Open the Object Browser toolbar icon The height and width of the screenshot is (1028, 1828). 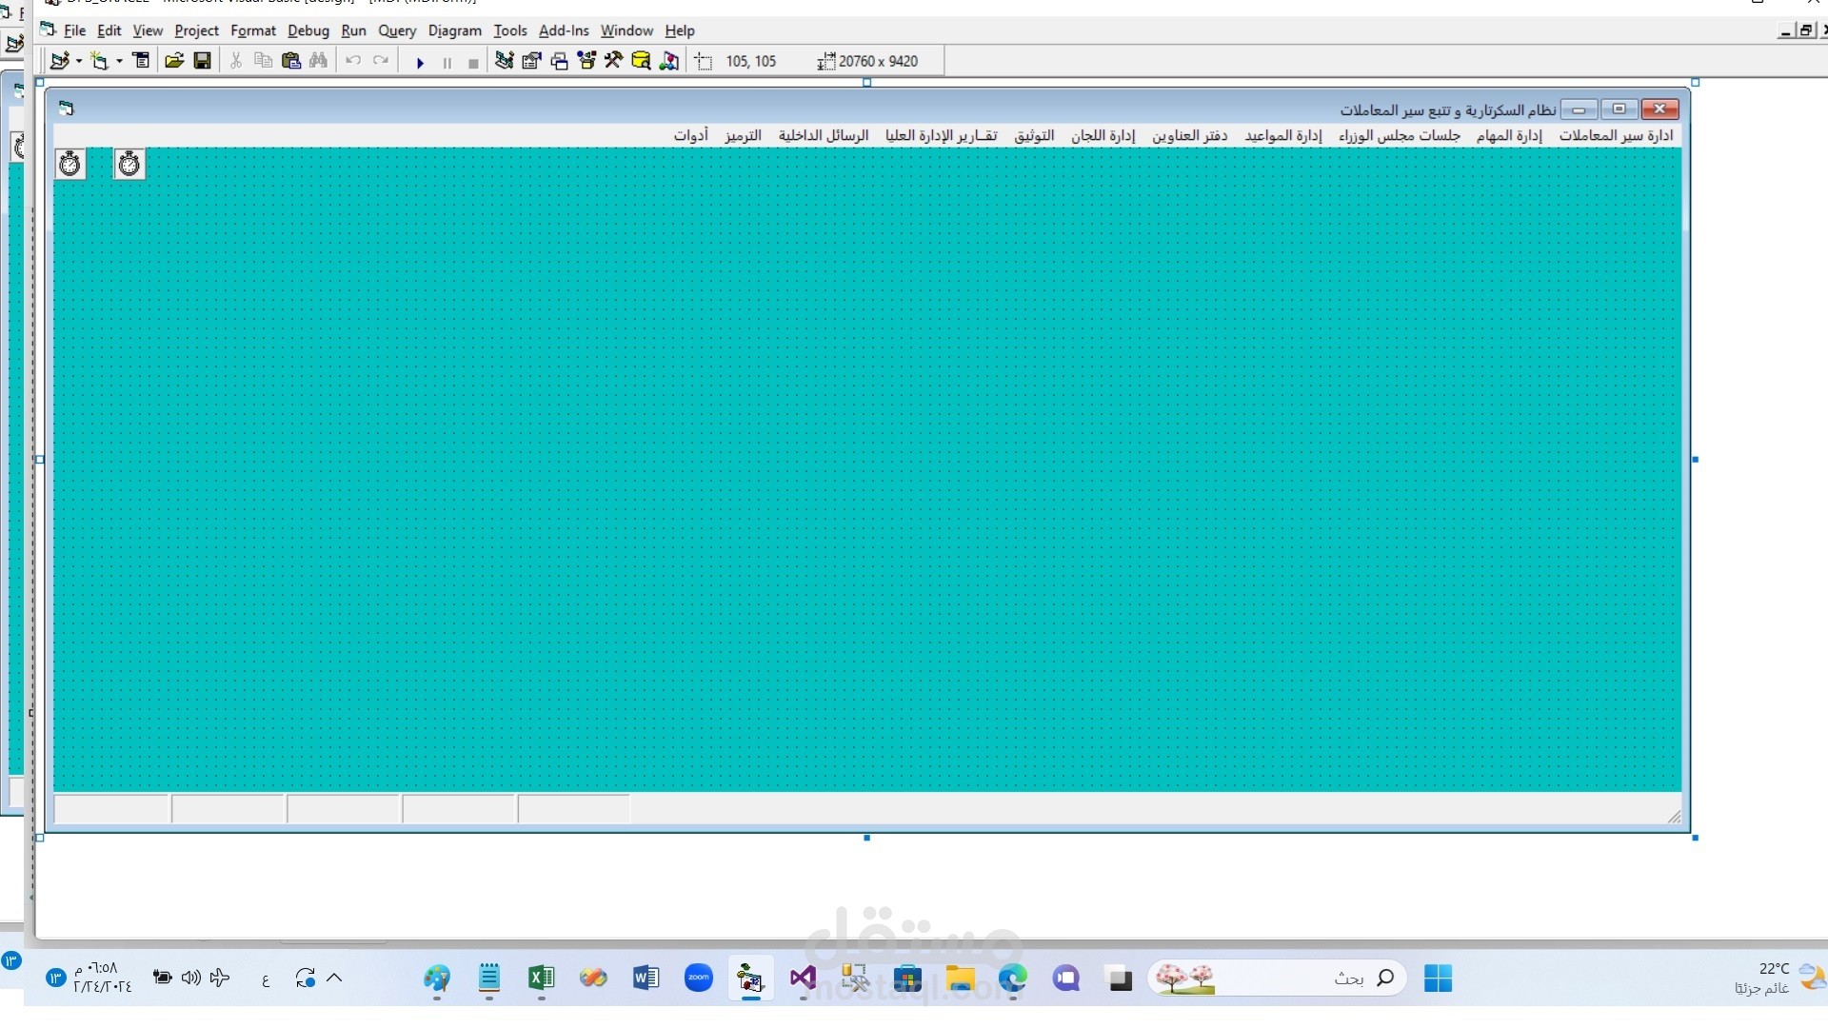coord(586,61)
